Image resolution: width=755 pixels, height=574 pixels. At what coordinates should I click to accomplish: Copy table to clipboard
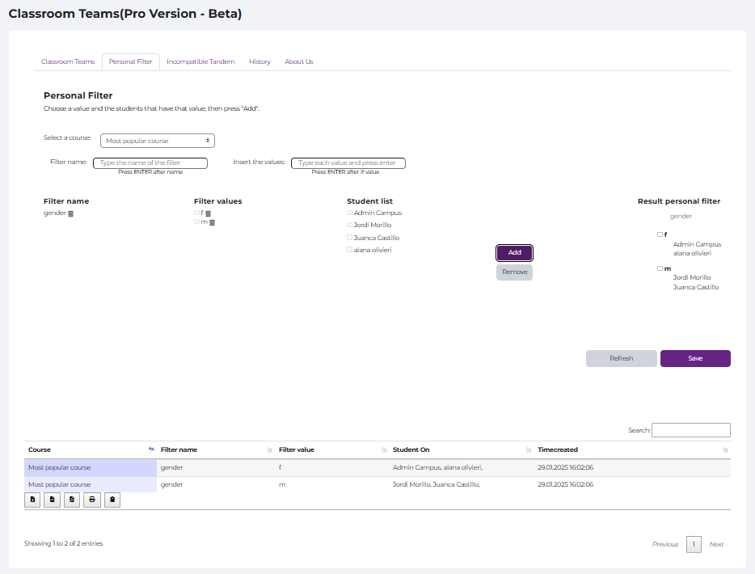[x=112, y=500]
